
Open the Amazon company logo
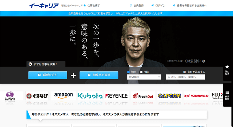pos(63,96)
